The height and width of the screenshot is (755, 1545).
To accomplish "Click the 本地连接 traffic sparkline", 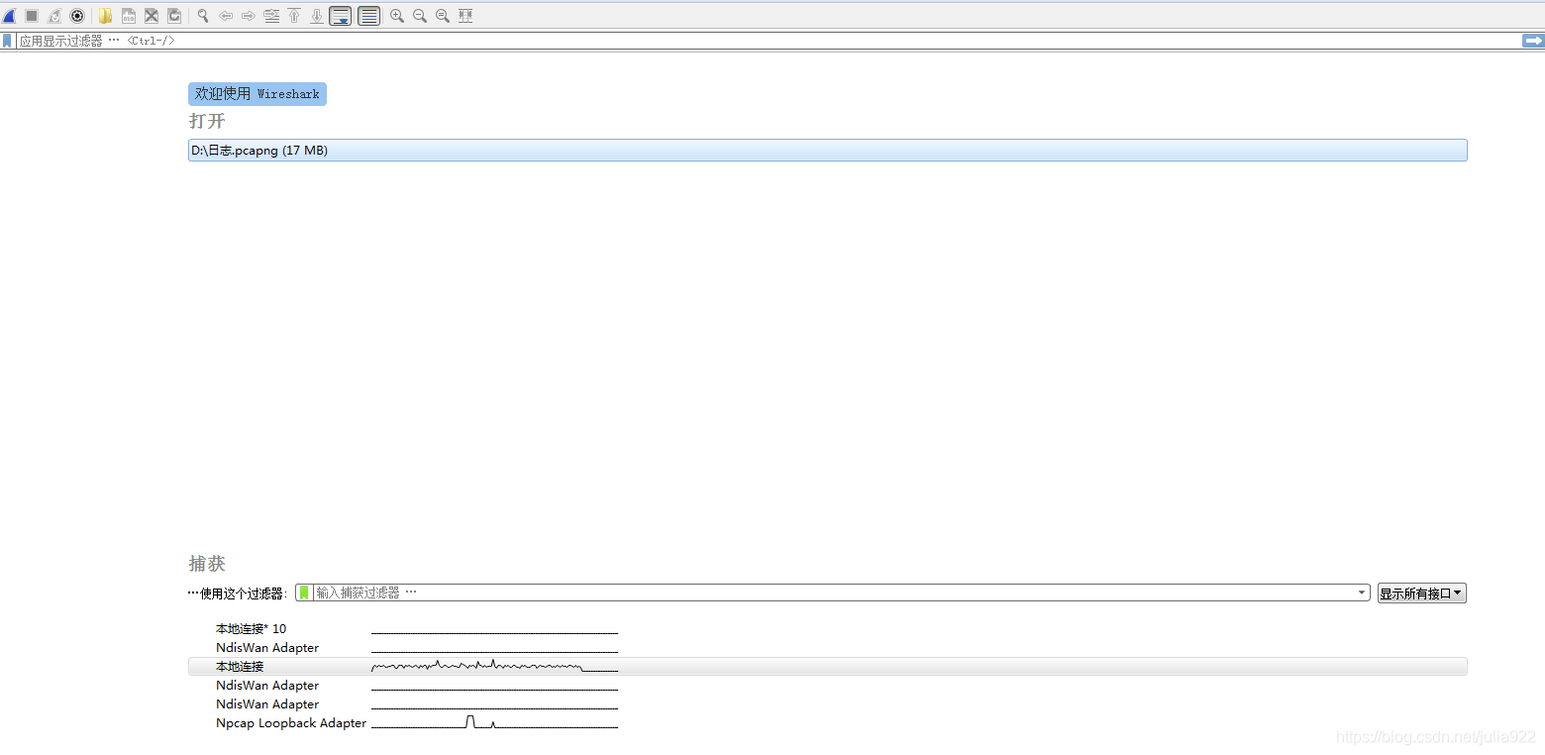I will click(x=494, y=667).
